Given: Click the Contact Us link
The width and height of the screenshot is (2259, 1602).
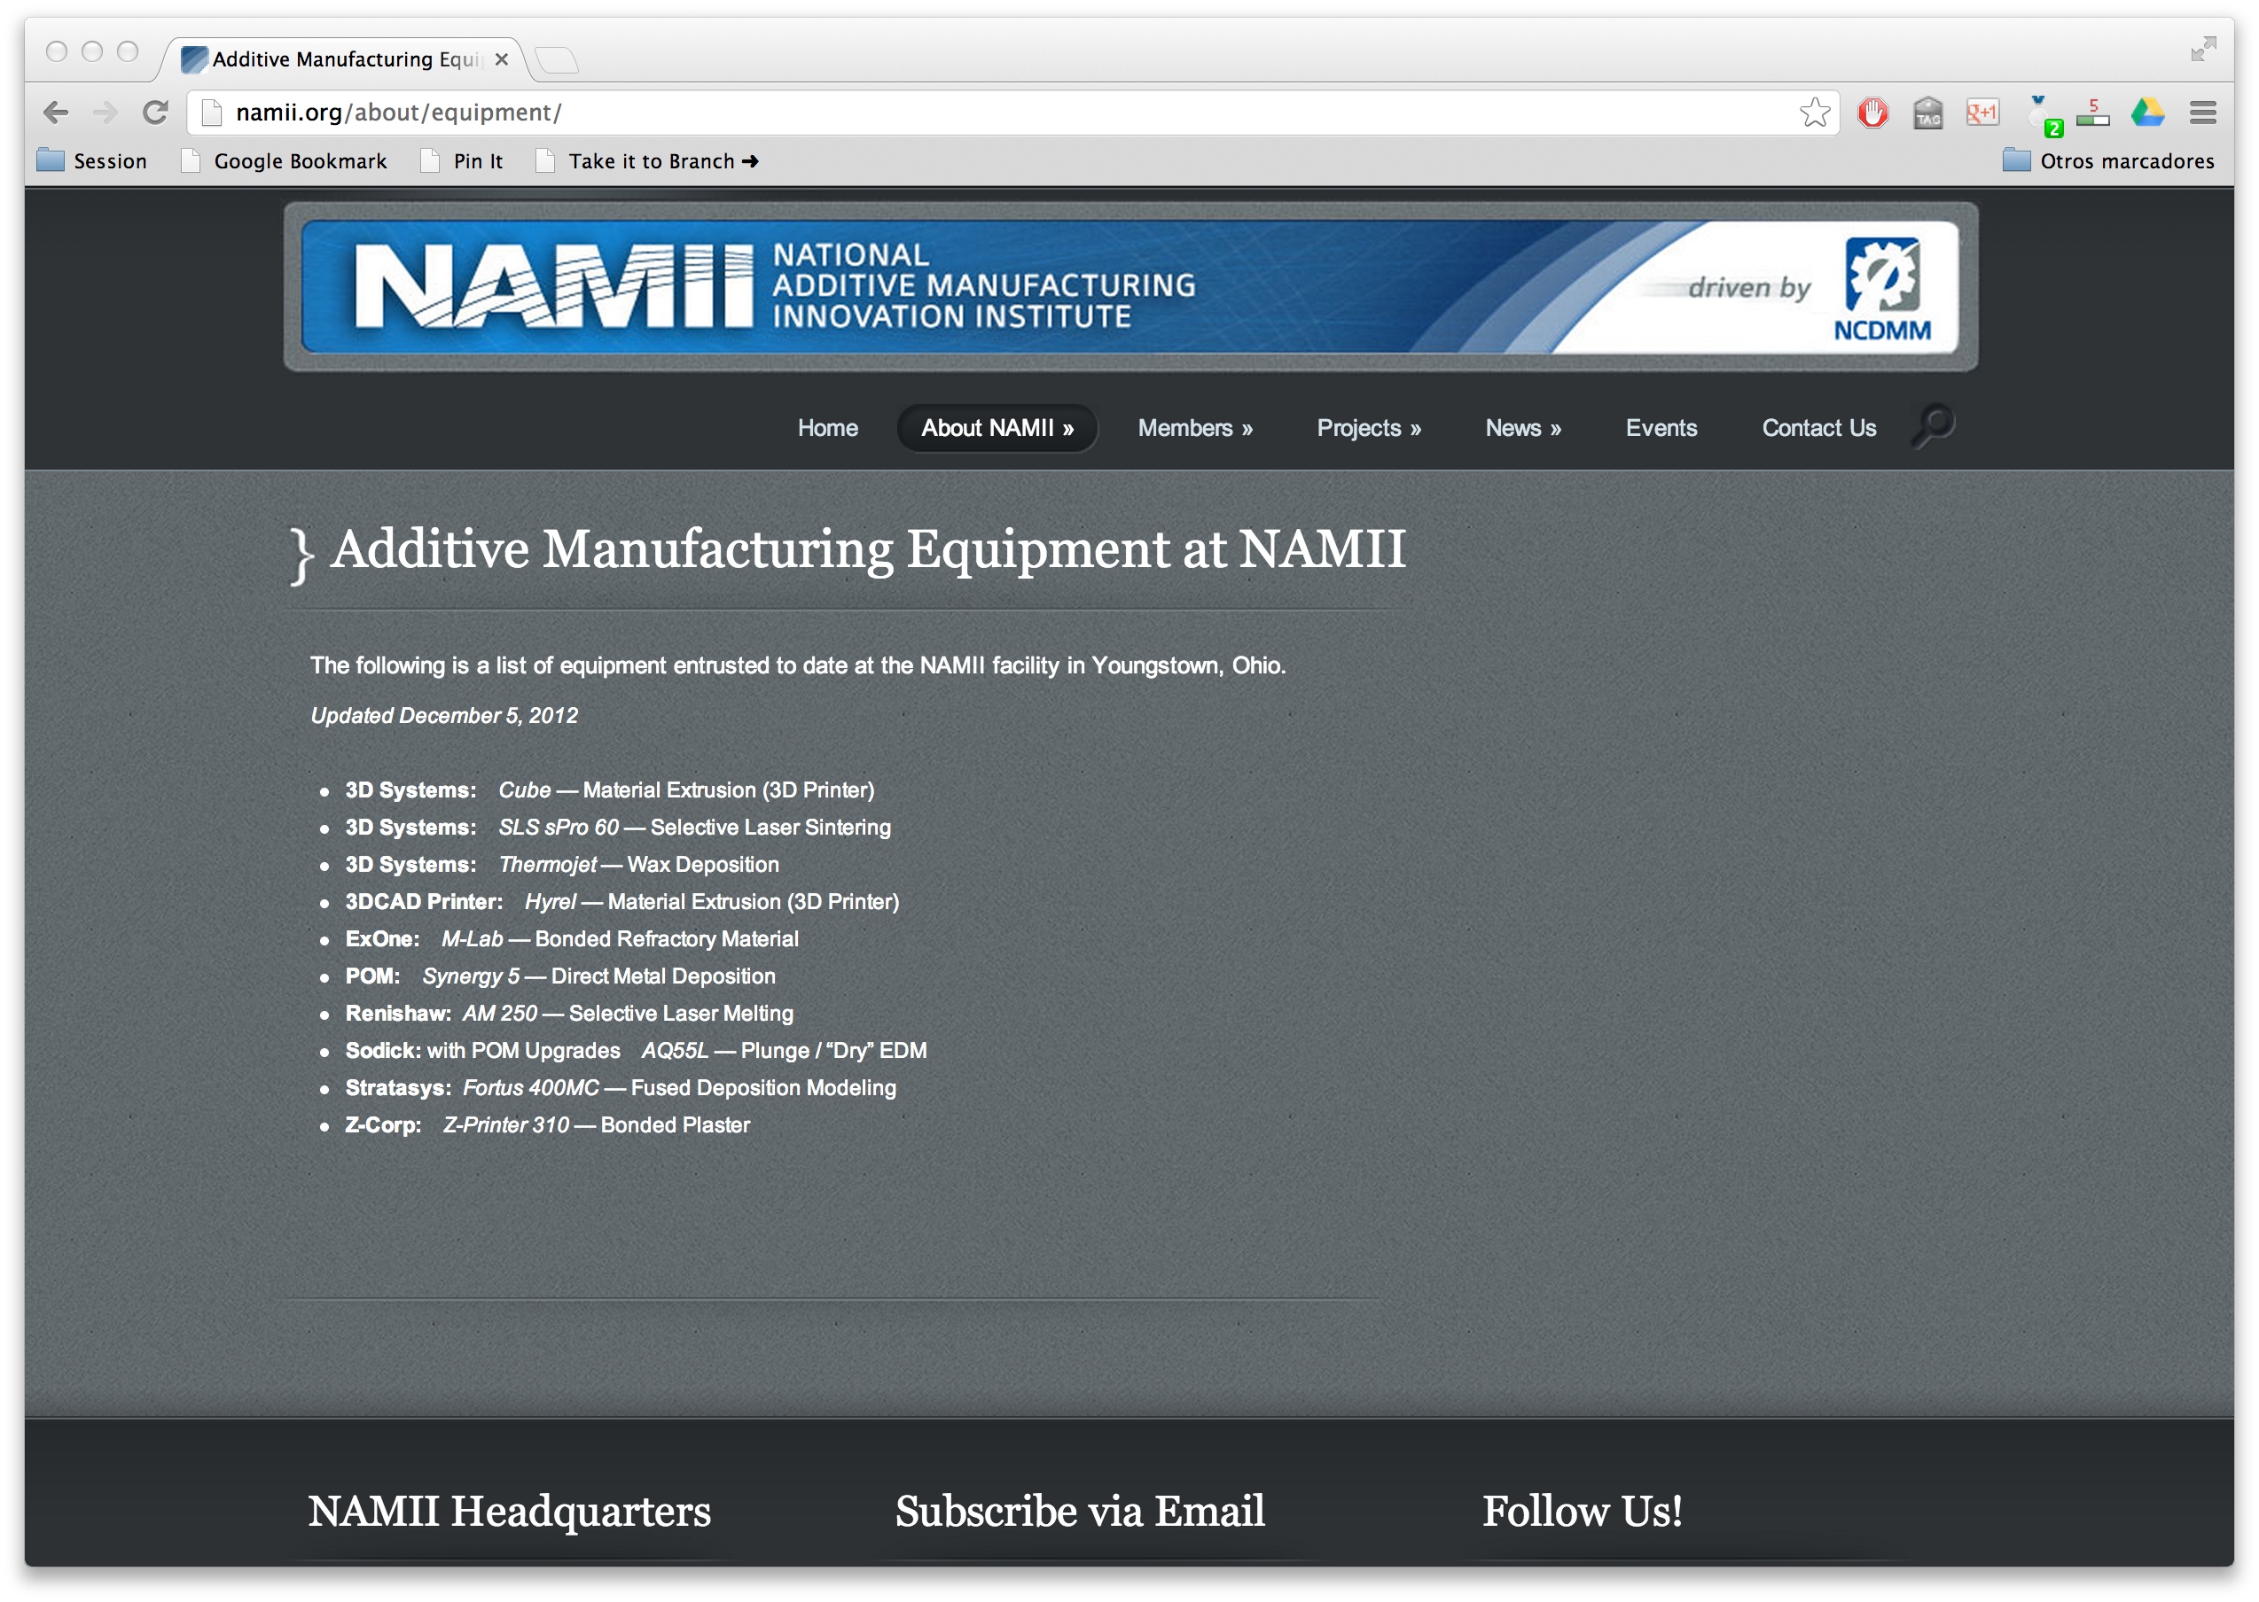Looking at the screenshot, I should coord(1817,428).
